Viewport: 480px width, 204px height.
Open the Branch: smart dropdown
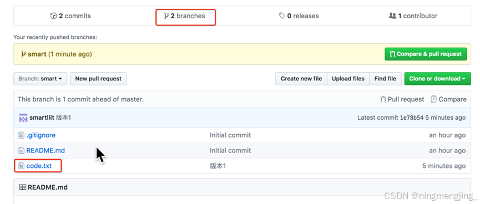coord(41,79)
